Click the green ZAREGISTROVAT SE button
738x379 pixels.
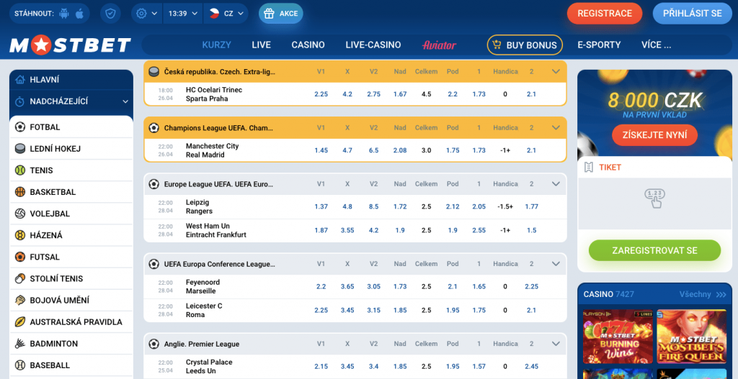[x=654, y=250]
